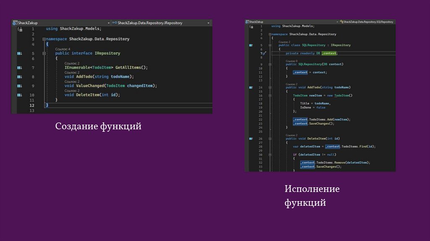Collapse the SQLRepository constructor at line 9
Image resolution: width=430 pixels, height=241 pixels.
pos(270,64)
